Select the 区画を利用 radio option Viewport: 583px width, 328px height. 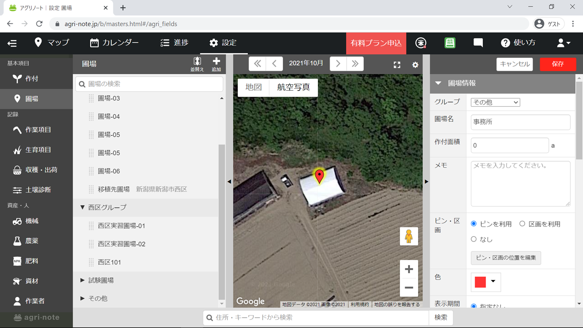(522, 224)
